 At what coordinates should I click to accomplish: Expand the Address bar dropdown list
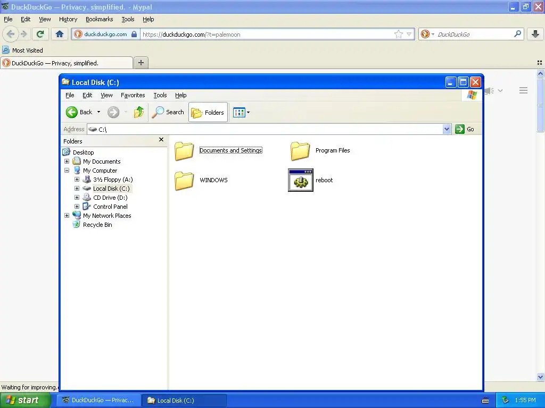[x=447, y=129]
